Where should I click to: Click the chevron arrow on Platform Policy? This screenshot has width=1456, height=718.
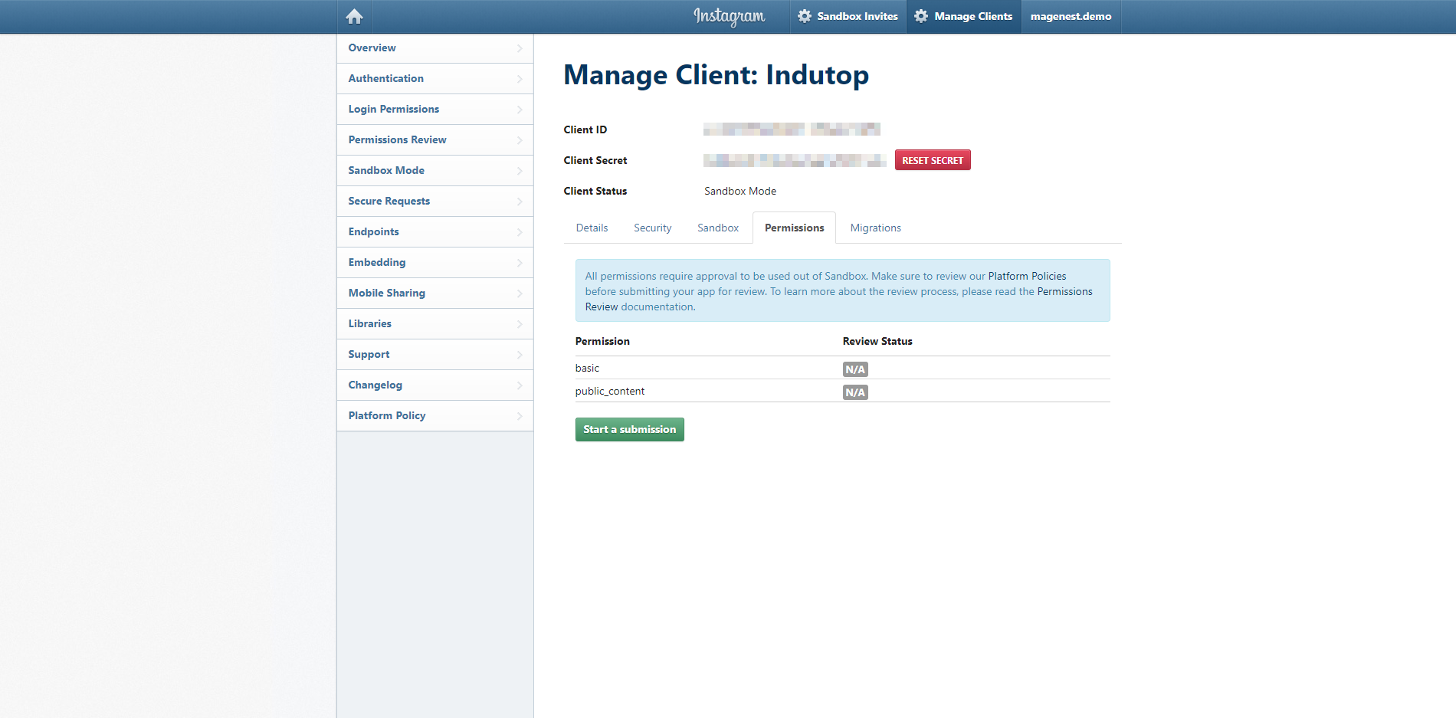coord(520,416)
